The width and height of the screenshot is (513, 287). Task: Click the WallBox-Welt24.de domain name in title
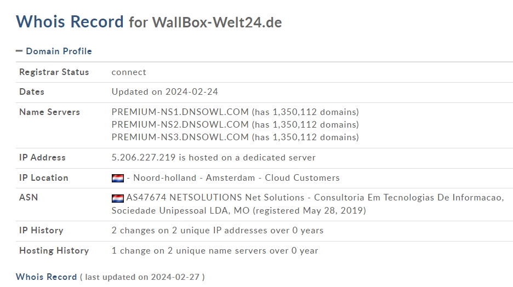217,22
